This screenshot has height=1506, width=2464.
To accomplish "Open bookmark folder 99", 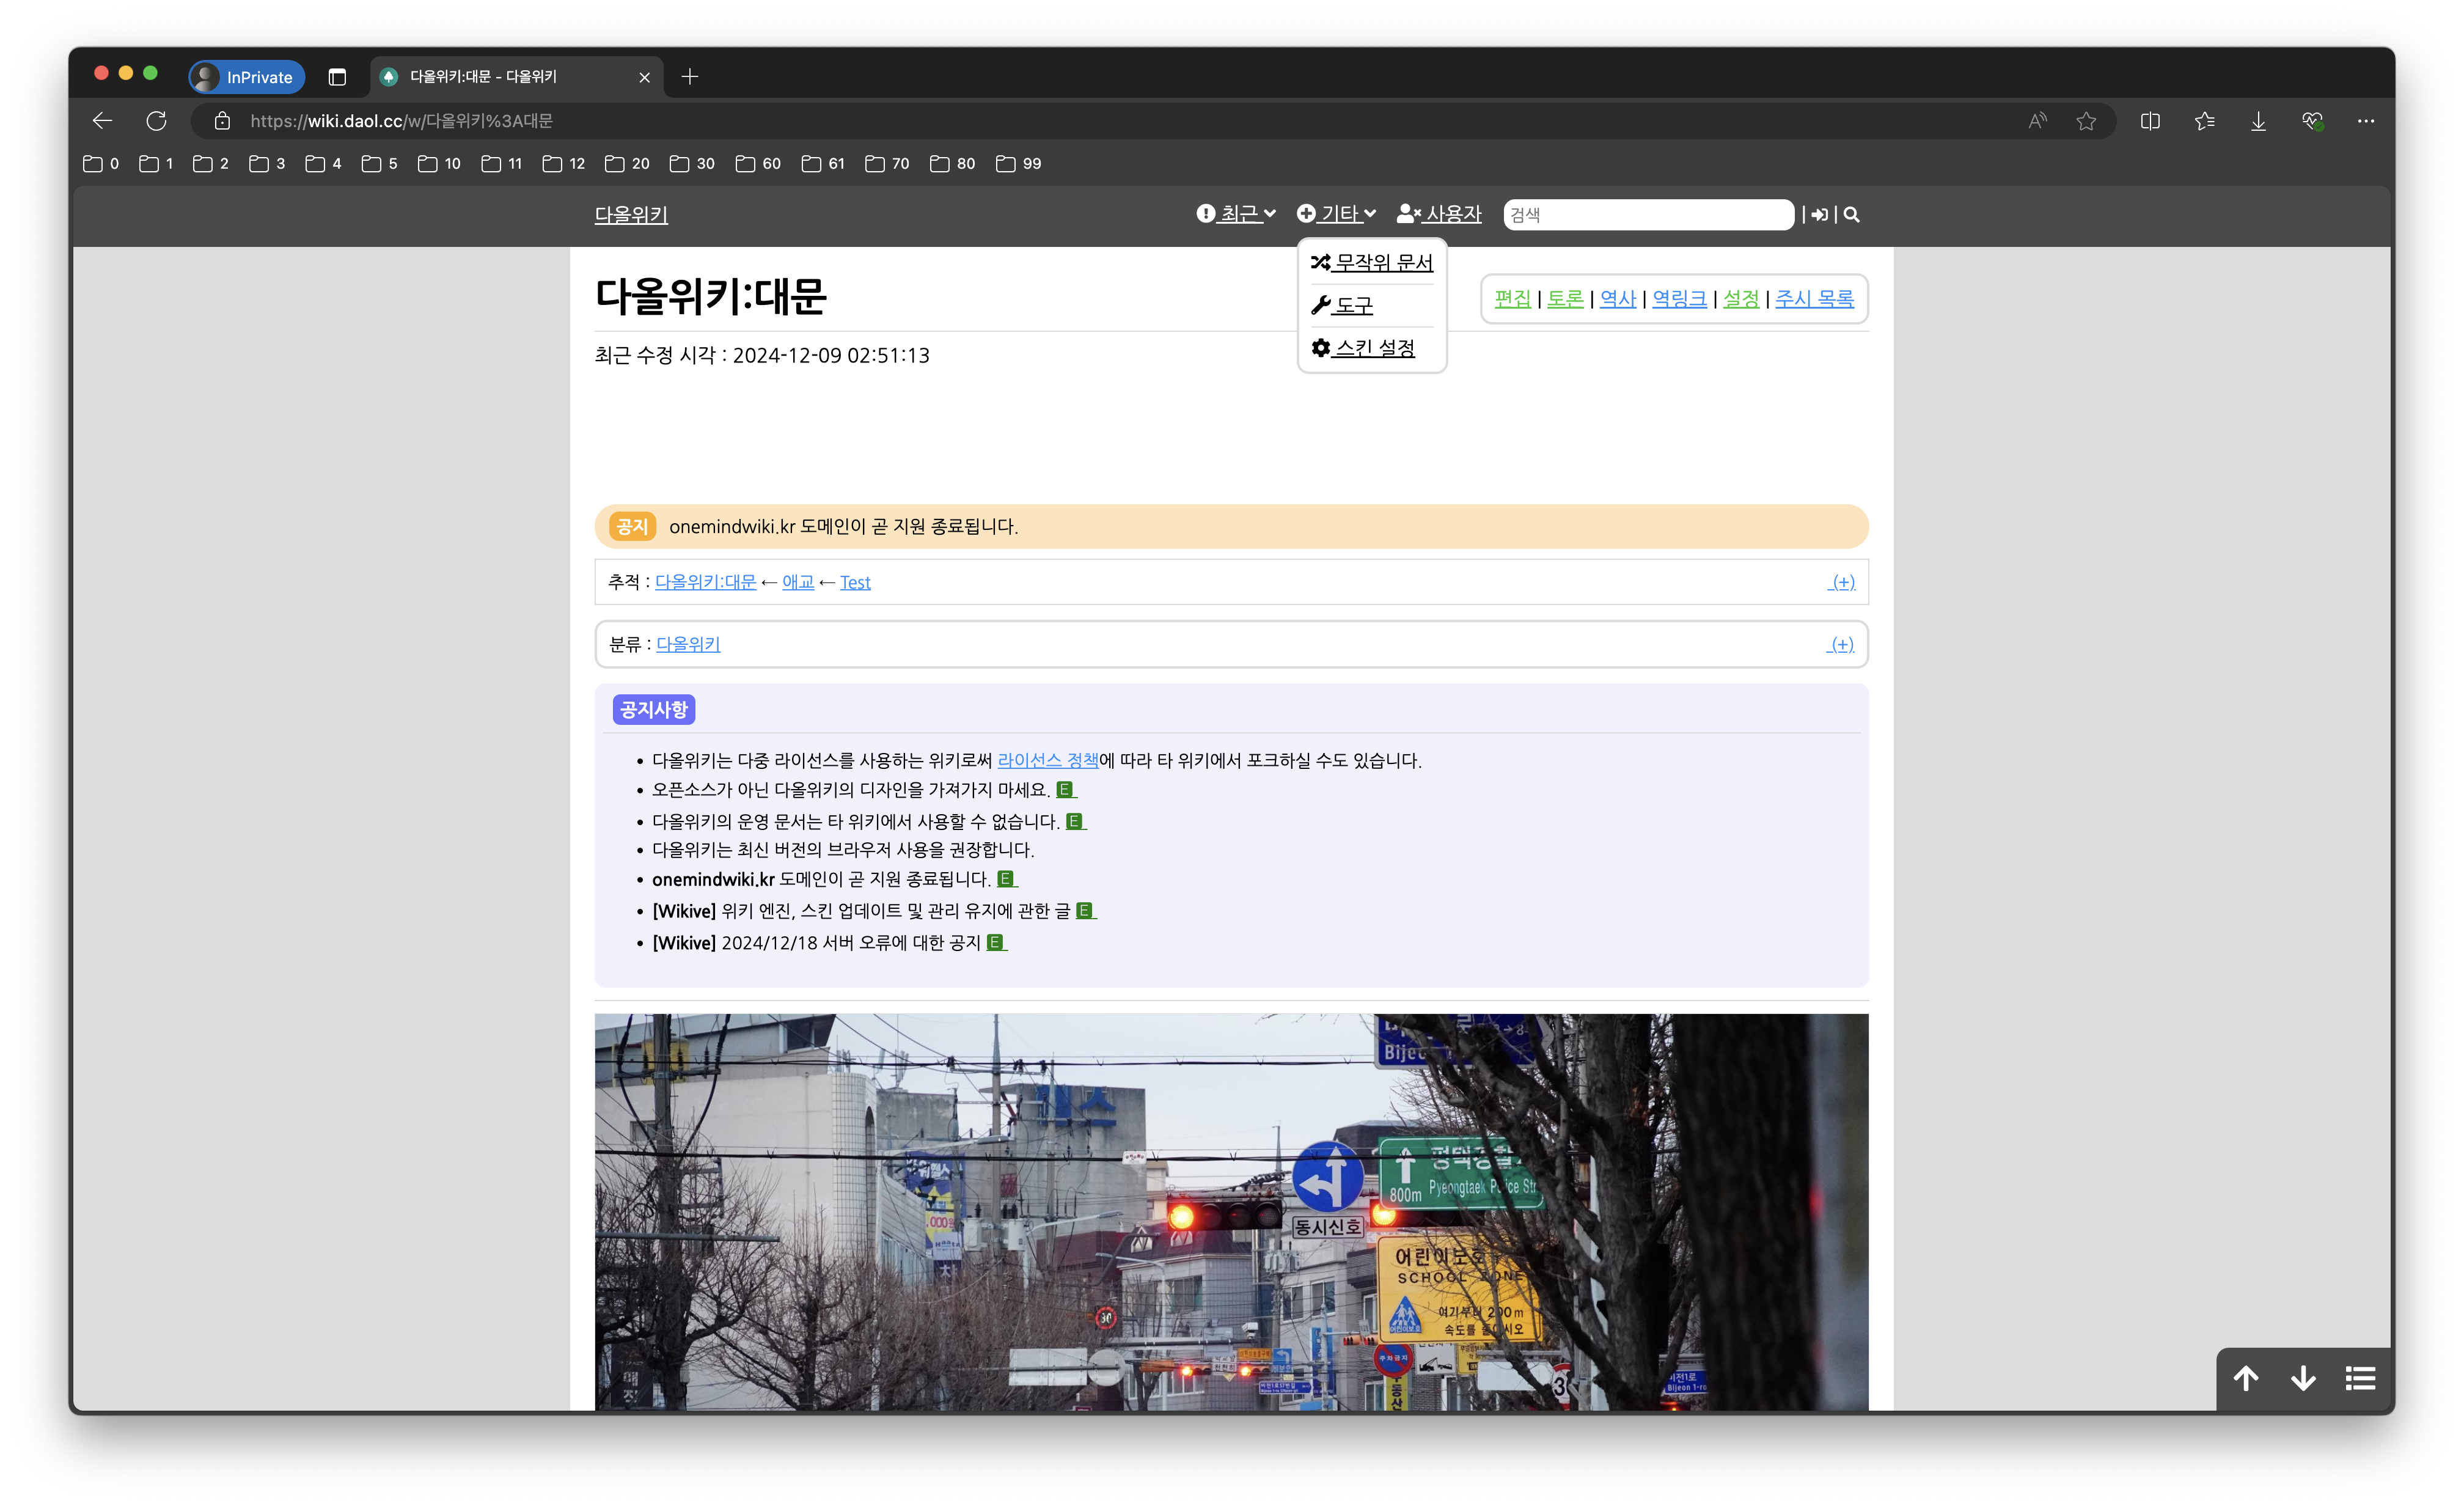I will tap(1019, 164).
